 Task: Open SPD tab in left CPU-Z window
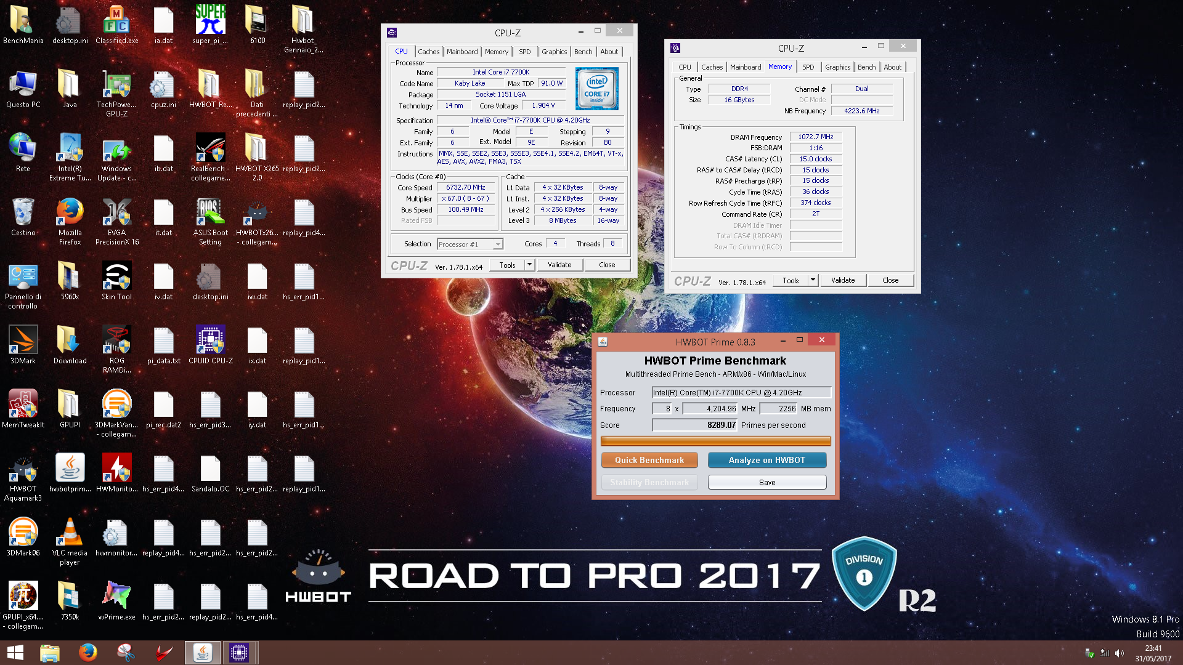(524, 52)
